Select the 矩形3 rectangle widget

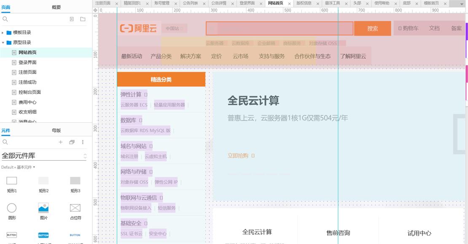[75, 180]
